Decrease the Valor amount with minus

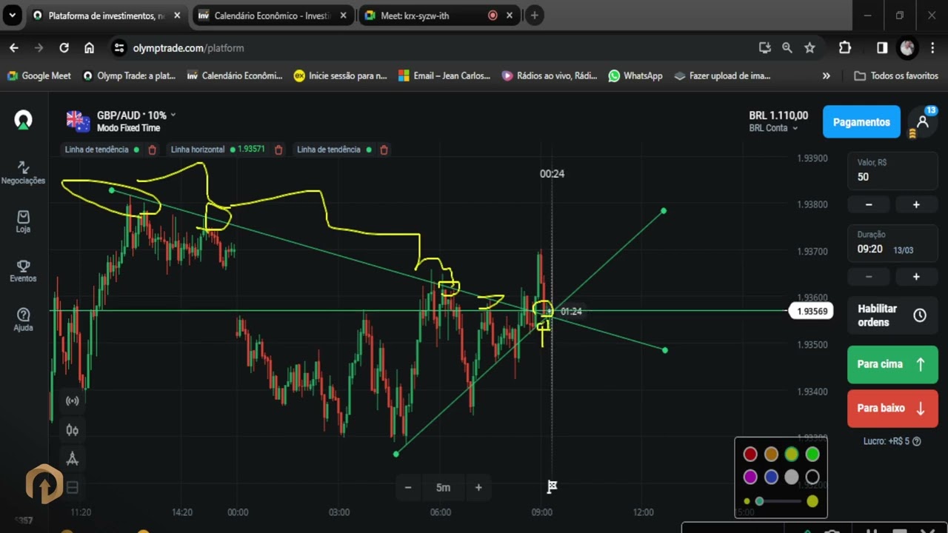click(869, 204)
